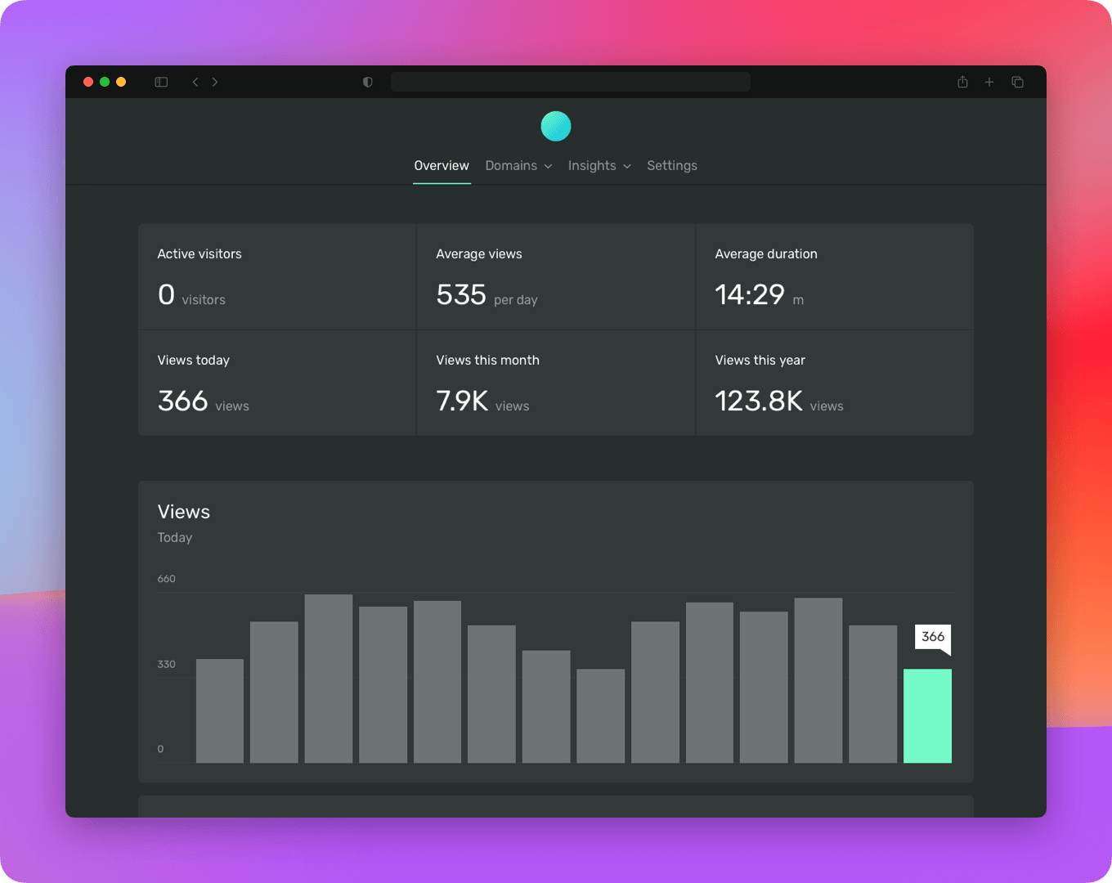Viewport: 1112px width, 883px height.
Task: Click the browser address bar
Action: click(570, 82)
